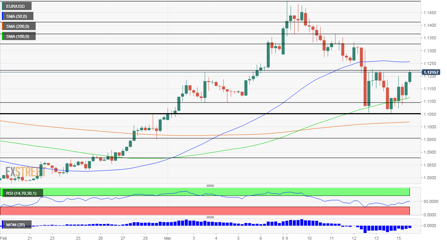Click the Feb label on time axis

click(3, 237)
